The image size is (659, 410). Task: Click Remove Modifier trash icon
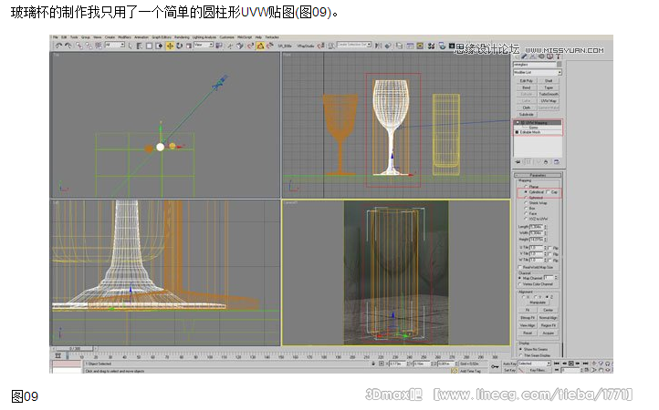[x=546, y=161]
